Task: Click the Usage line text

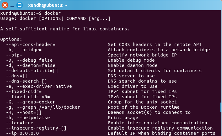Action: (55, 18)
